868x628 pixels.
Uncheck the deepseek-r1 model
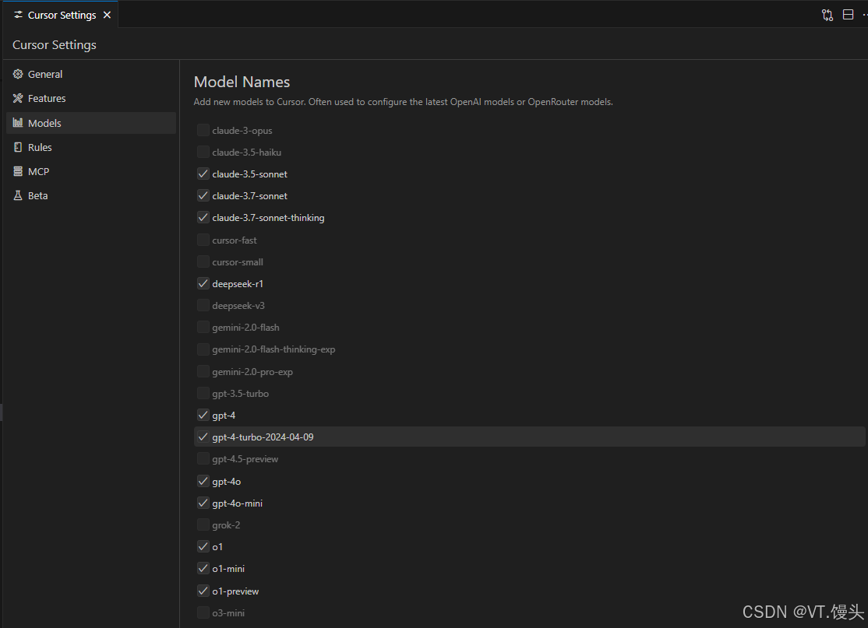coord(203,283)
